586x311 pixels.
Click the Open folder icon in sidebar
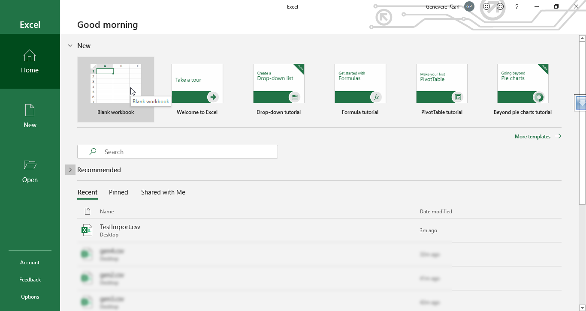point(30,165)
